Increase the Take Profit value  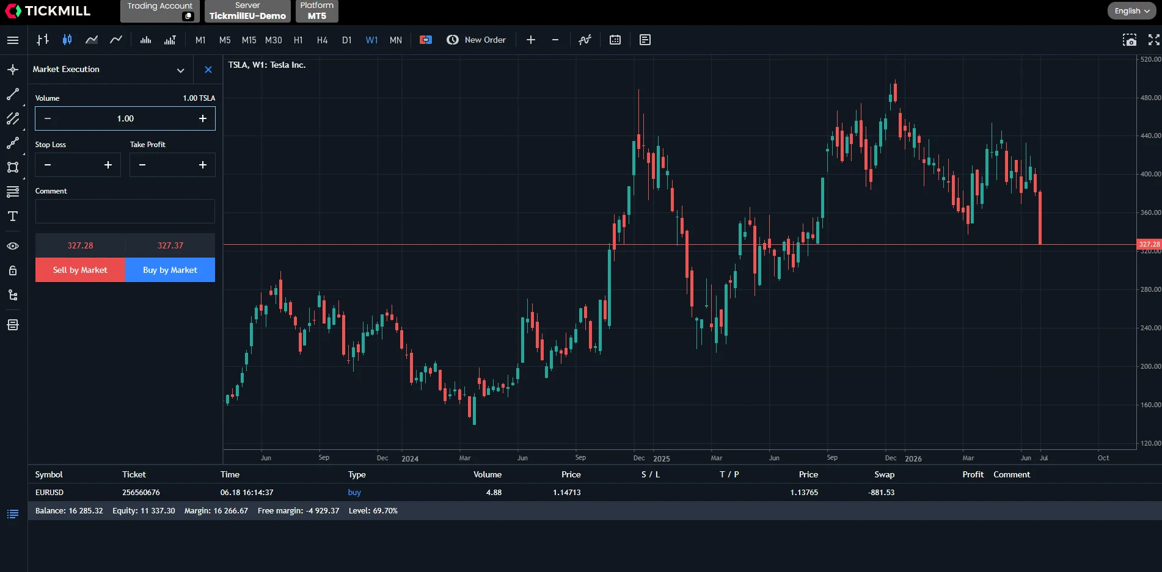(x=203, y=165)
